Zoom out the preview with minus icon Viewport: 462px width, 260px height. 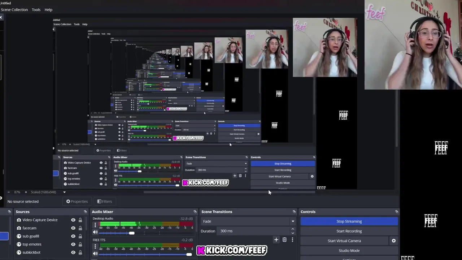(8, 192)
